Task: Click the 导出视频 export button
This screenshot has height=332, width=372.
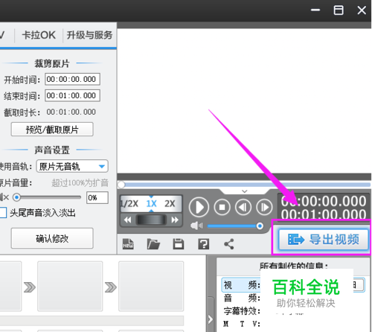Action: click(324, 240)
